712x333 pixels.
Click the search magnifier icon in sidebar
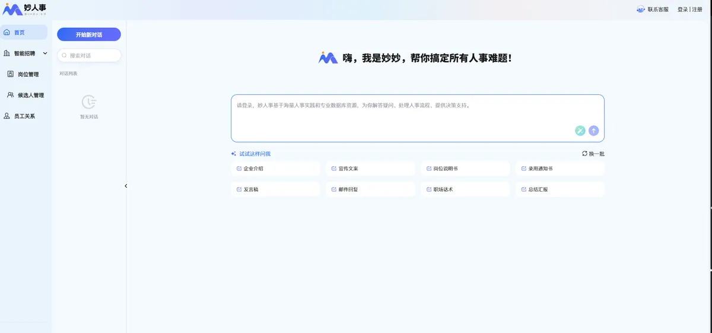tap(64, 55)
